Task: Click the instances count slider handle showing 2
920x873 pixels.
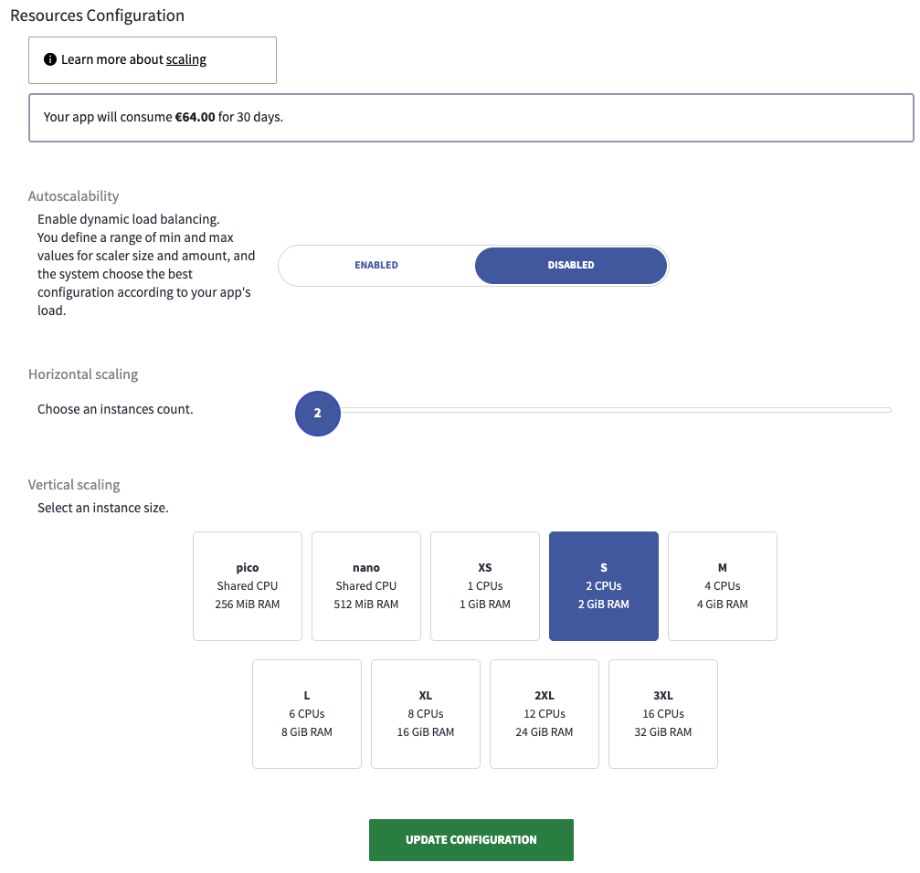Action: (317, 414)
